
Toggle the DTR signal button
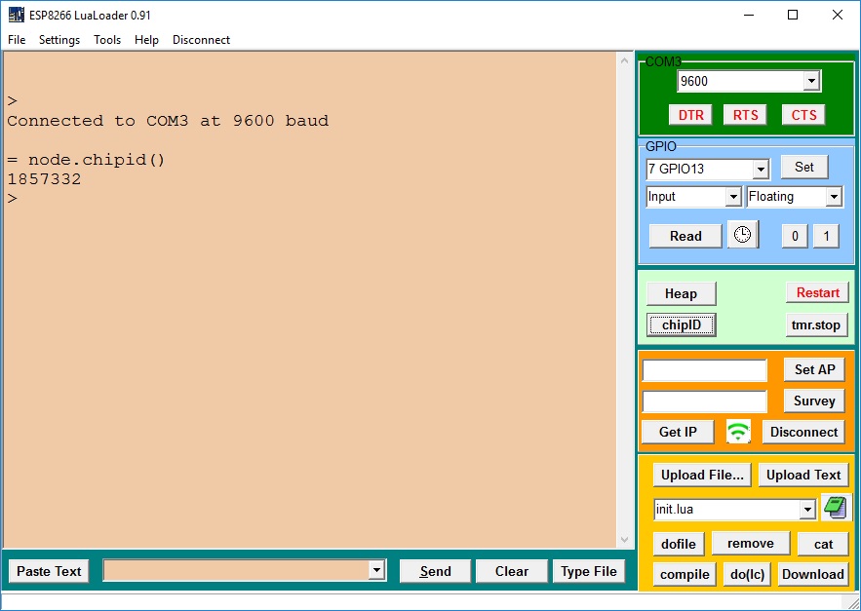click(690, 115)
